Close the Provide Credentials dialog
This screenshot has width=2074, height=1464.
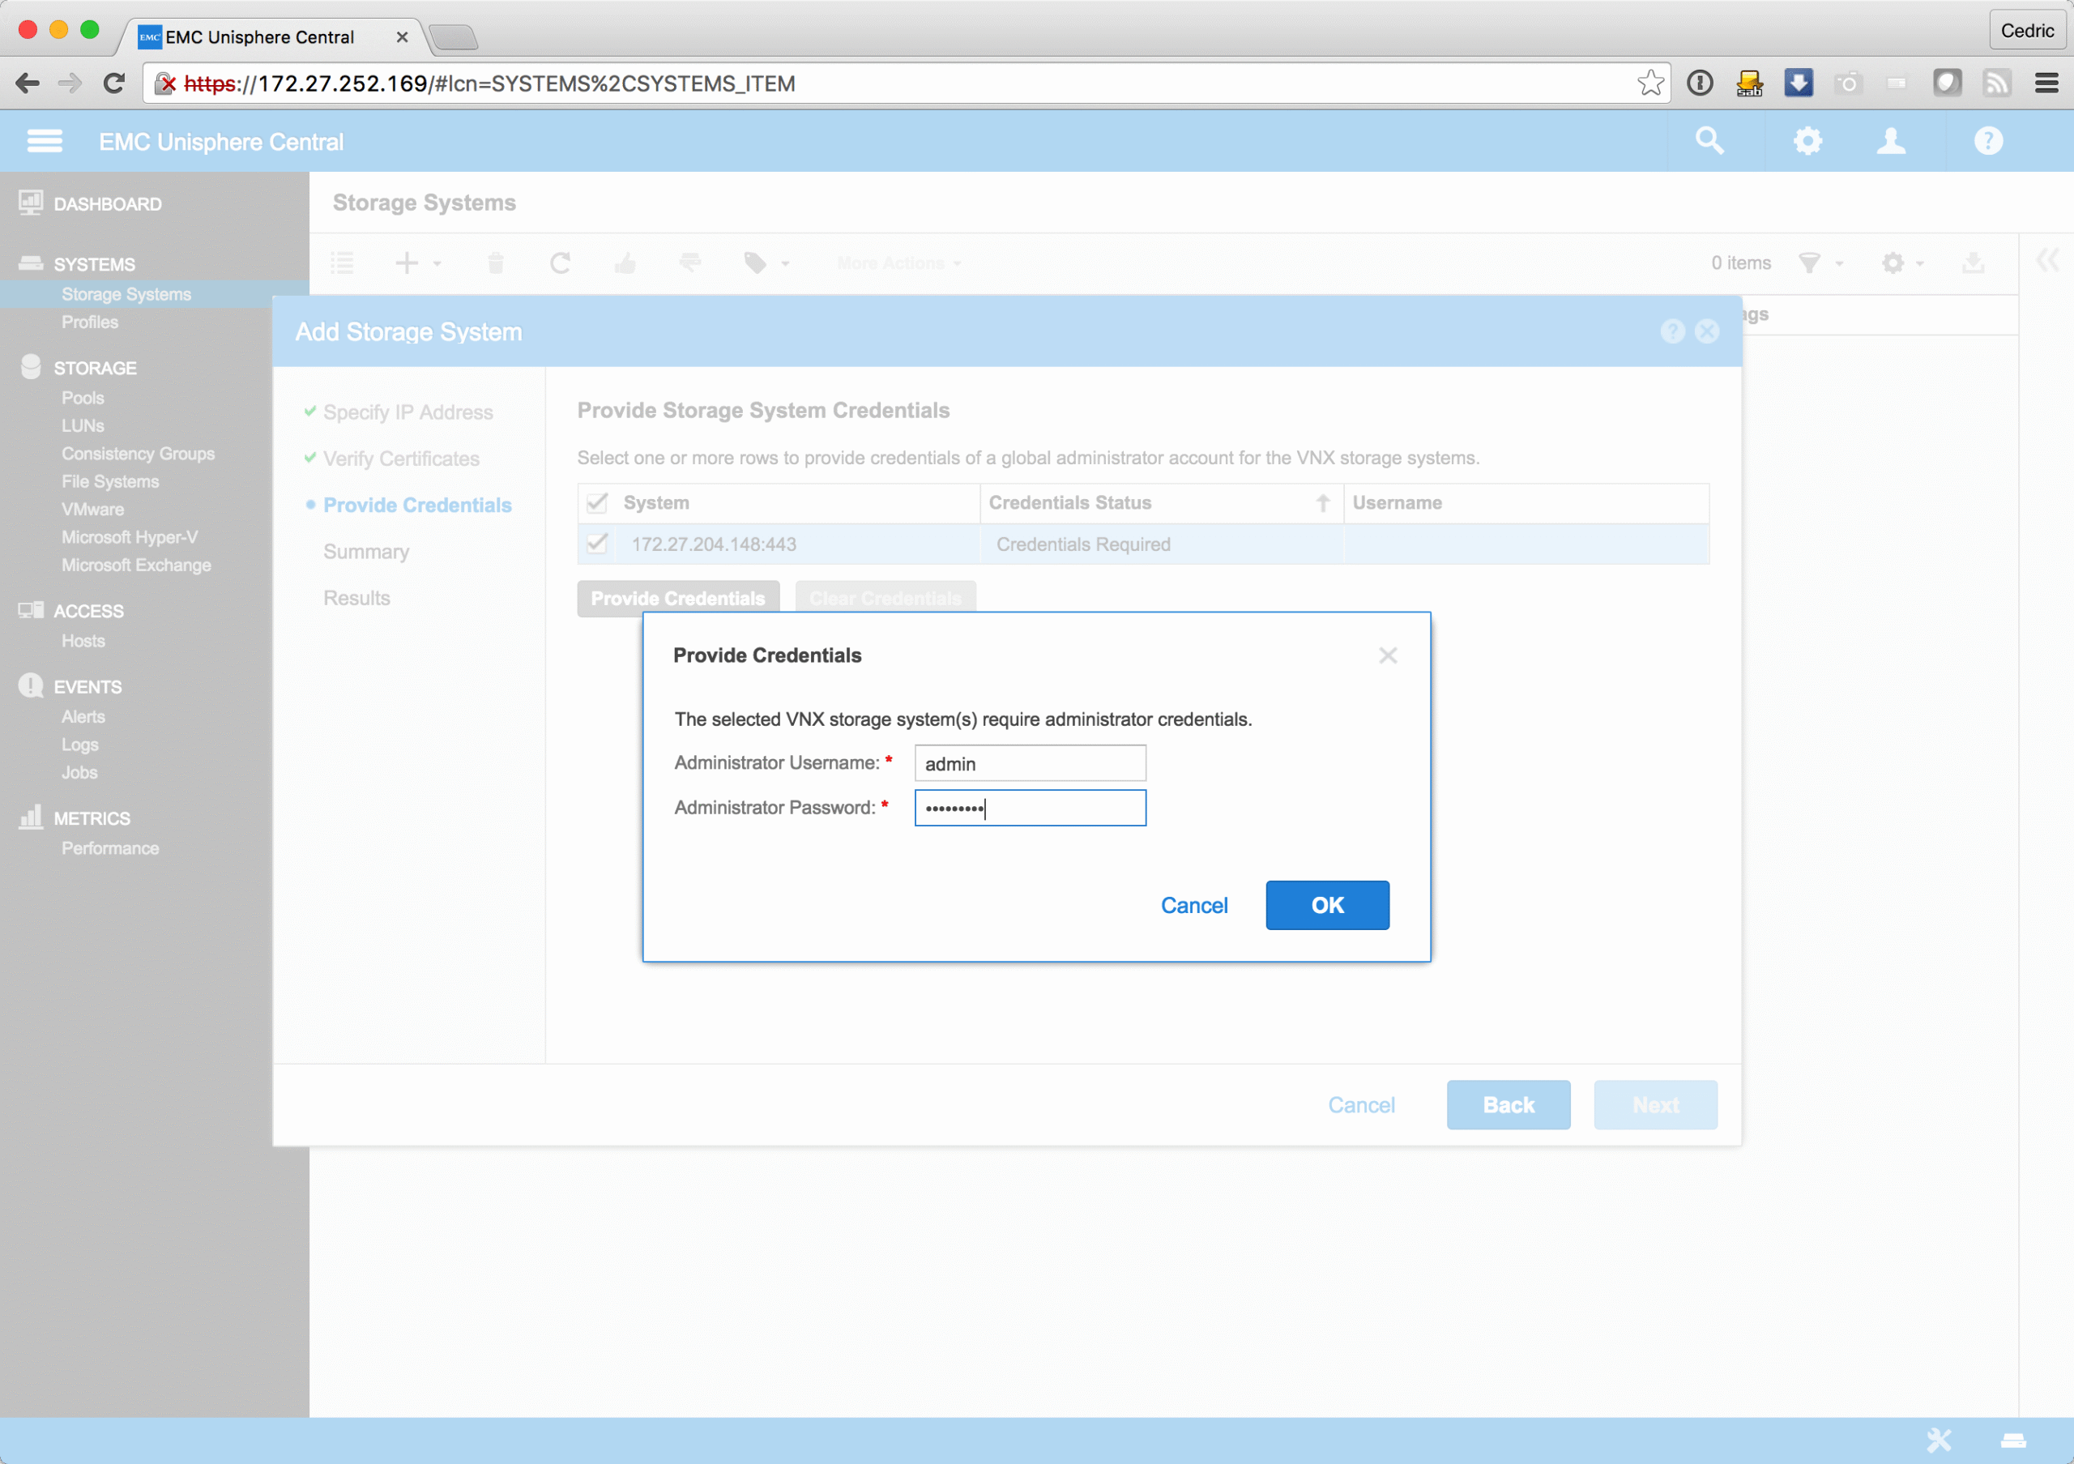[x=1389, y=655]
